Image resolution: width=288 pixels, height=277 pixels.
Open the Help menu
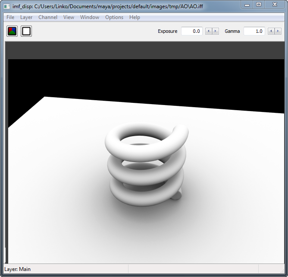pyautogui.click(x=135, y=17)
